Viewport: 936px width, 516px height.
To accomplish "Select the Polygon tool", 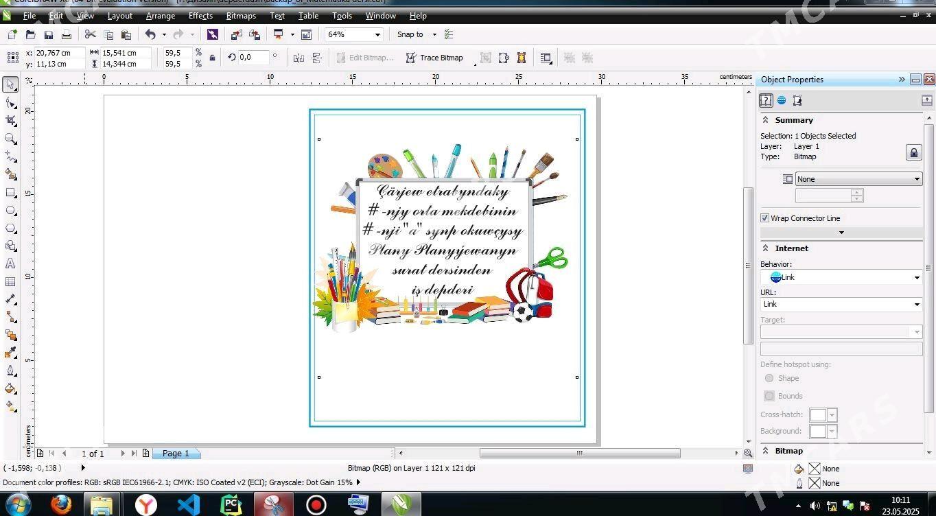I will tap(10, 228).
